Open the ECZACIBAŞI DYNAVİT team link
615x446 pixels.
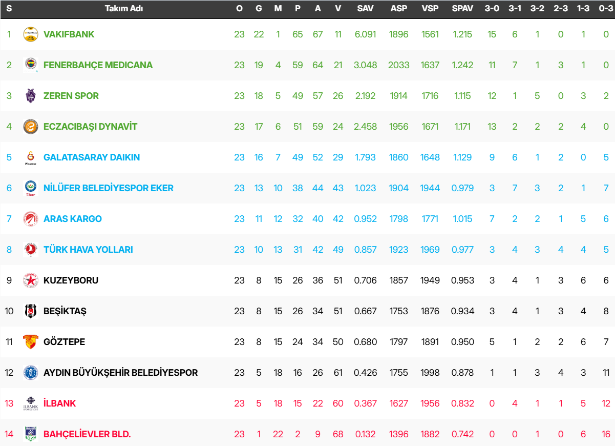click(x=91, y=127)
